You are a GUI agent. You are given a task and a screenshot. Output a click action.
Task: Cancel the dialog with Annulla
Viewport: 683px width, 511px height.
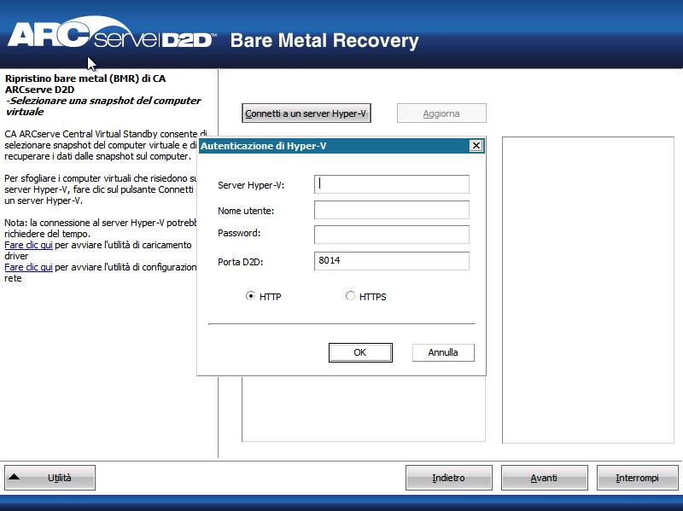[443, 352]
